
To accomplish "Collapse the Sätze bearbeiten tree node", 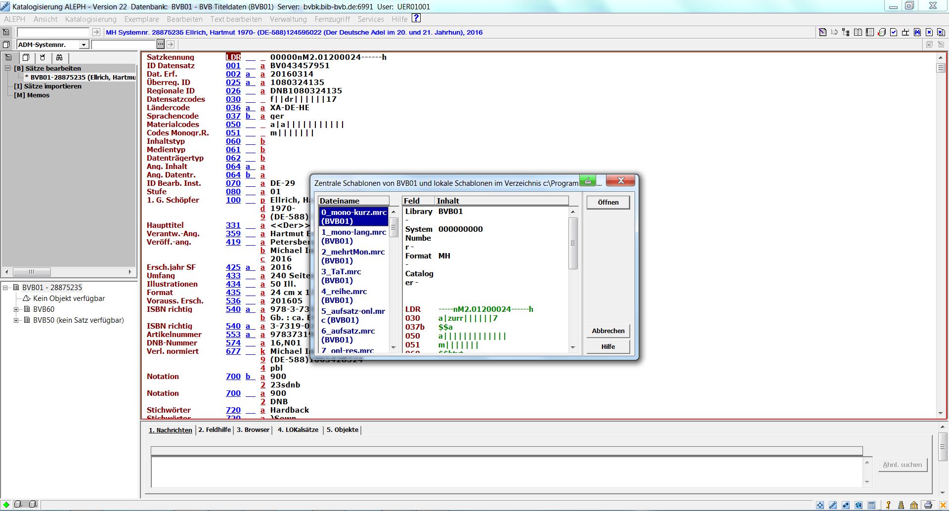I will [8, 68].
